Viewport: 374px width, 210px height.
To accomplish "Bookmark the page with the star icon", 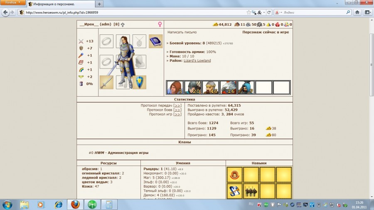I will (249, 12).
